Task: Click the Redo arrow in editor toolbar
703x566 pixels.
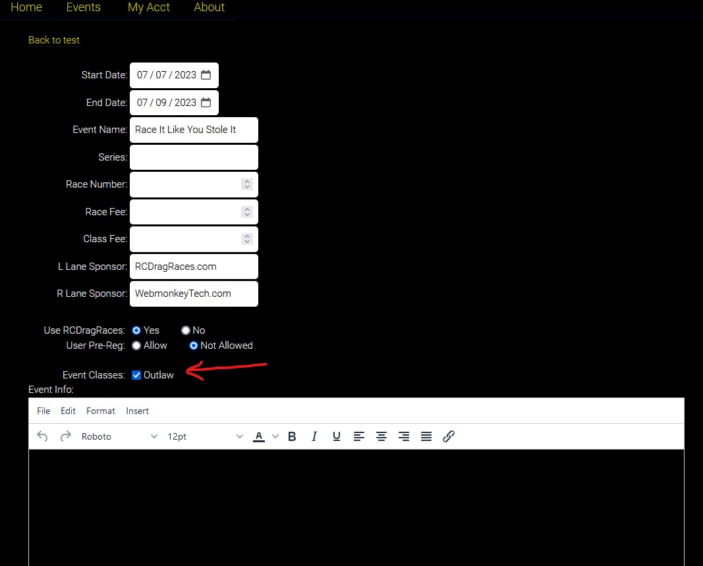Action: click(65, 436)
